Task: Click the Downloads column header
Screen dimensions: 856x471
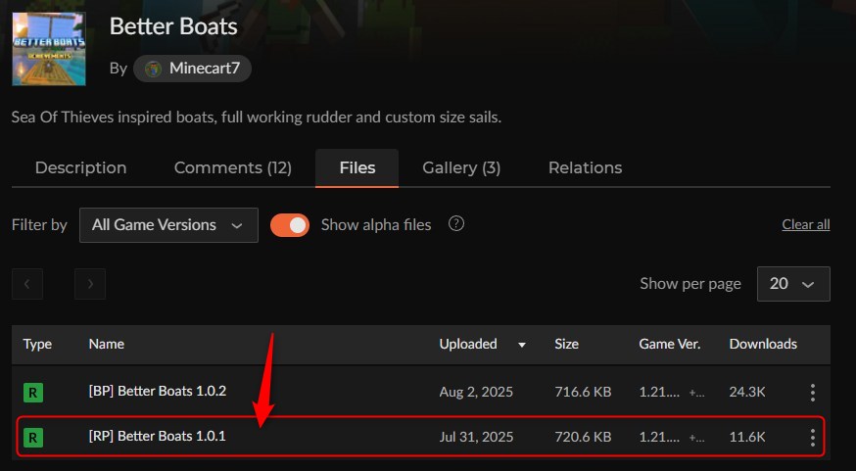Action: [763, 344]
